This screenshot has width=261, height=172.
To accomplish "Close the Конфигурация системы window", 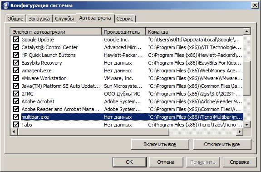I will pos(255,5).
